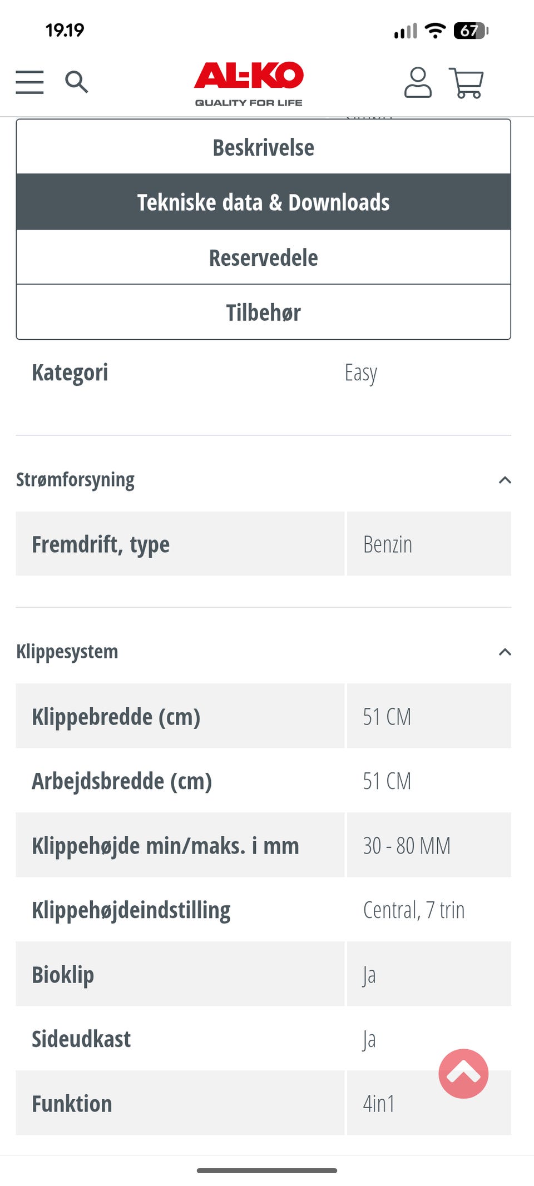Tap the Klippesystem section heading
Viewport: 534px width, 1186px height.
67,652
